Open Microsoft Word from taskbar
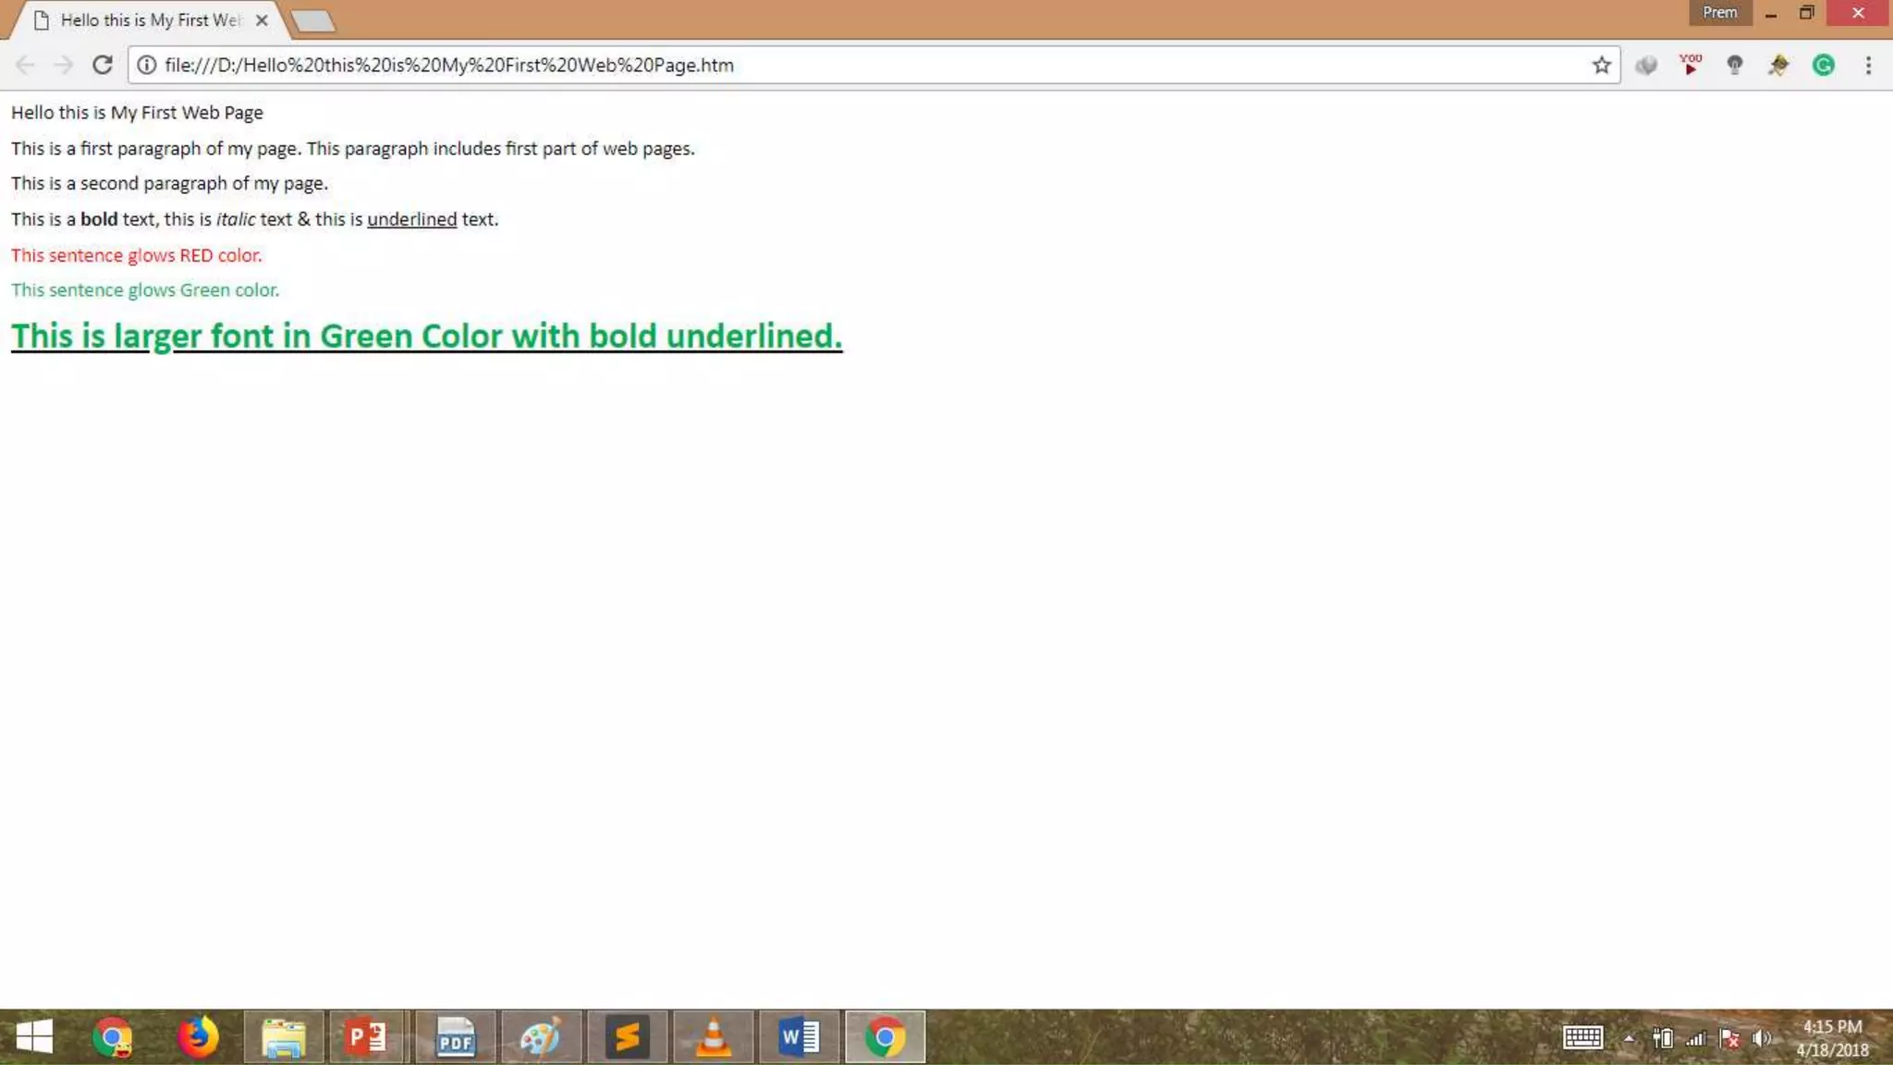 (799, 1037)
